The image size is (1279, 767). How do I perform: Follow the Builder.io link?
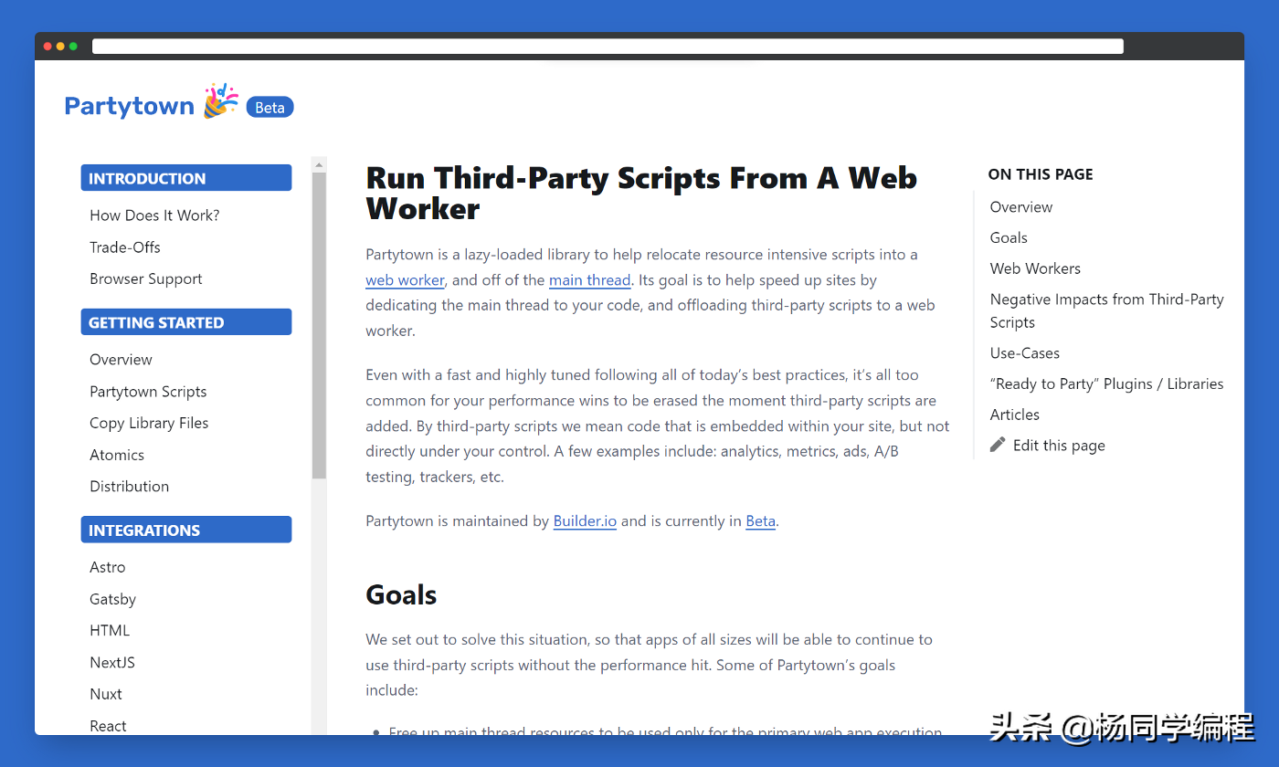point(585,521)
